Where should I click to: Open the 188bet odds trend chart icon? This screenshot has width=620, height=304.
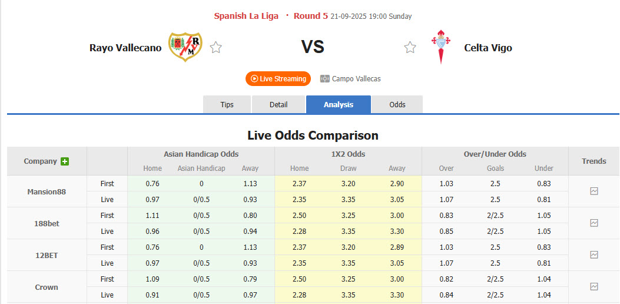click(x=594, y=223)
